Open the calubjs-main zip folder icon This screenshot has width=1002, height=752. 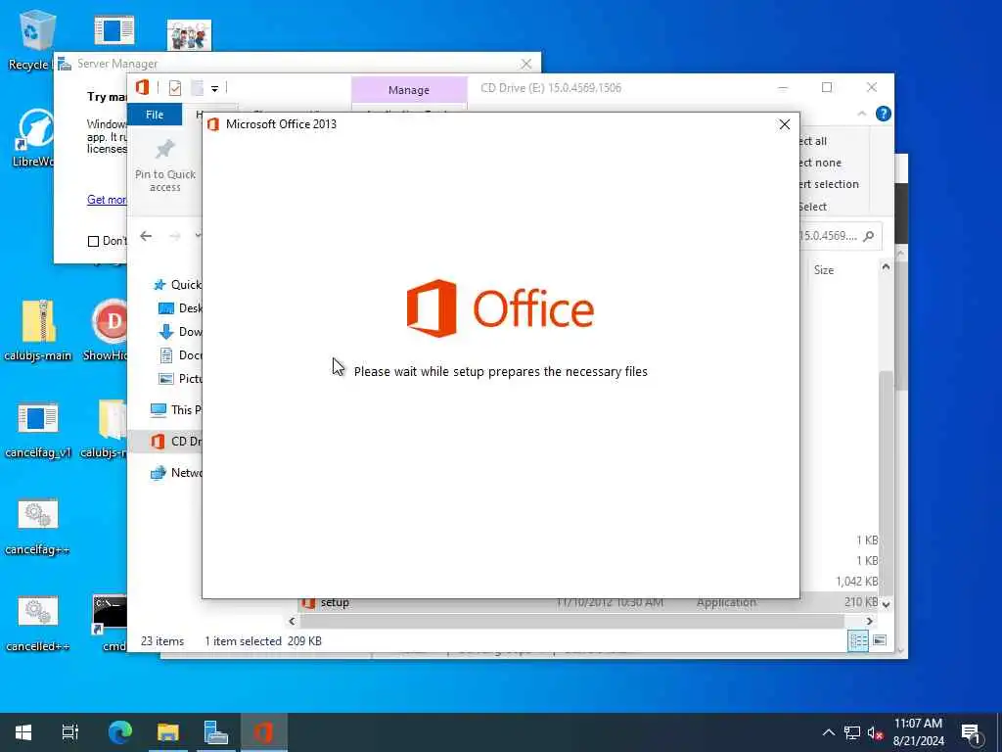click(38, 331)
